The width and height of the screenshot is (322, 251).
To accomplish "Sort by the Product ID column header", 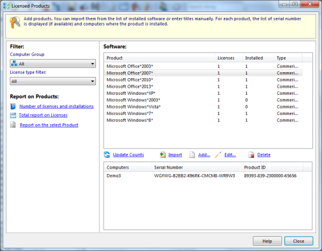I will (273, 167).
